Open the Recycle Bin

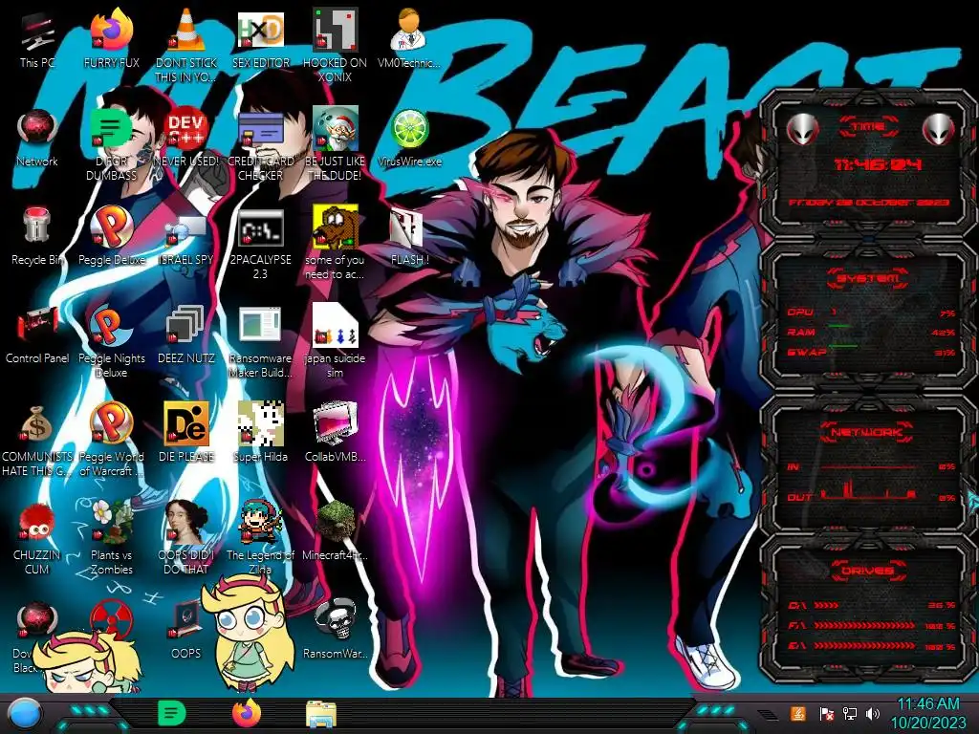pos(37,236)
